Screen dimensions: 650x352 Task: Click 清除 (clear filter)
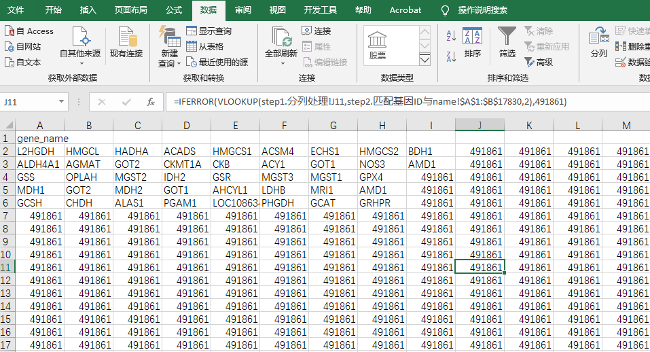[x=539, y=31]
